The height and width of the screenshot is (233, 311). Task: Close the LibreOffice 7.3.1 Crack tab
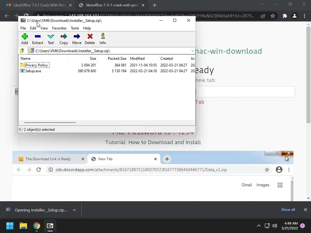(x=70, y=5)
